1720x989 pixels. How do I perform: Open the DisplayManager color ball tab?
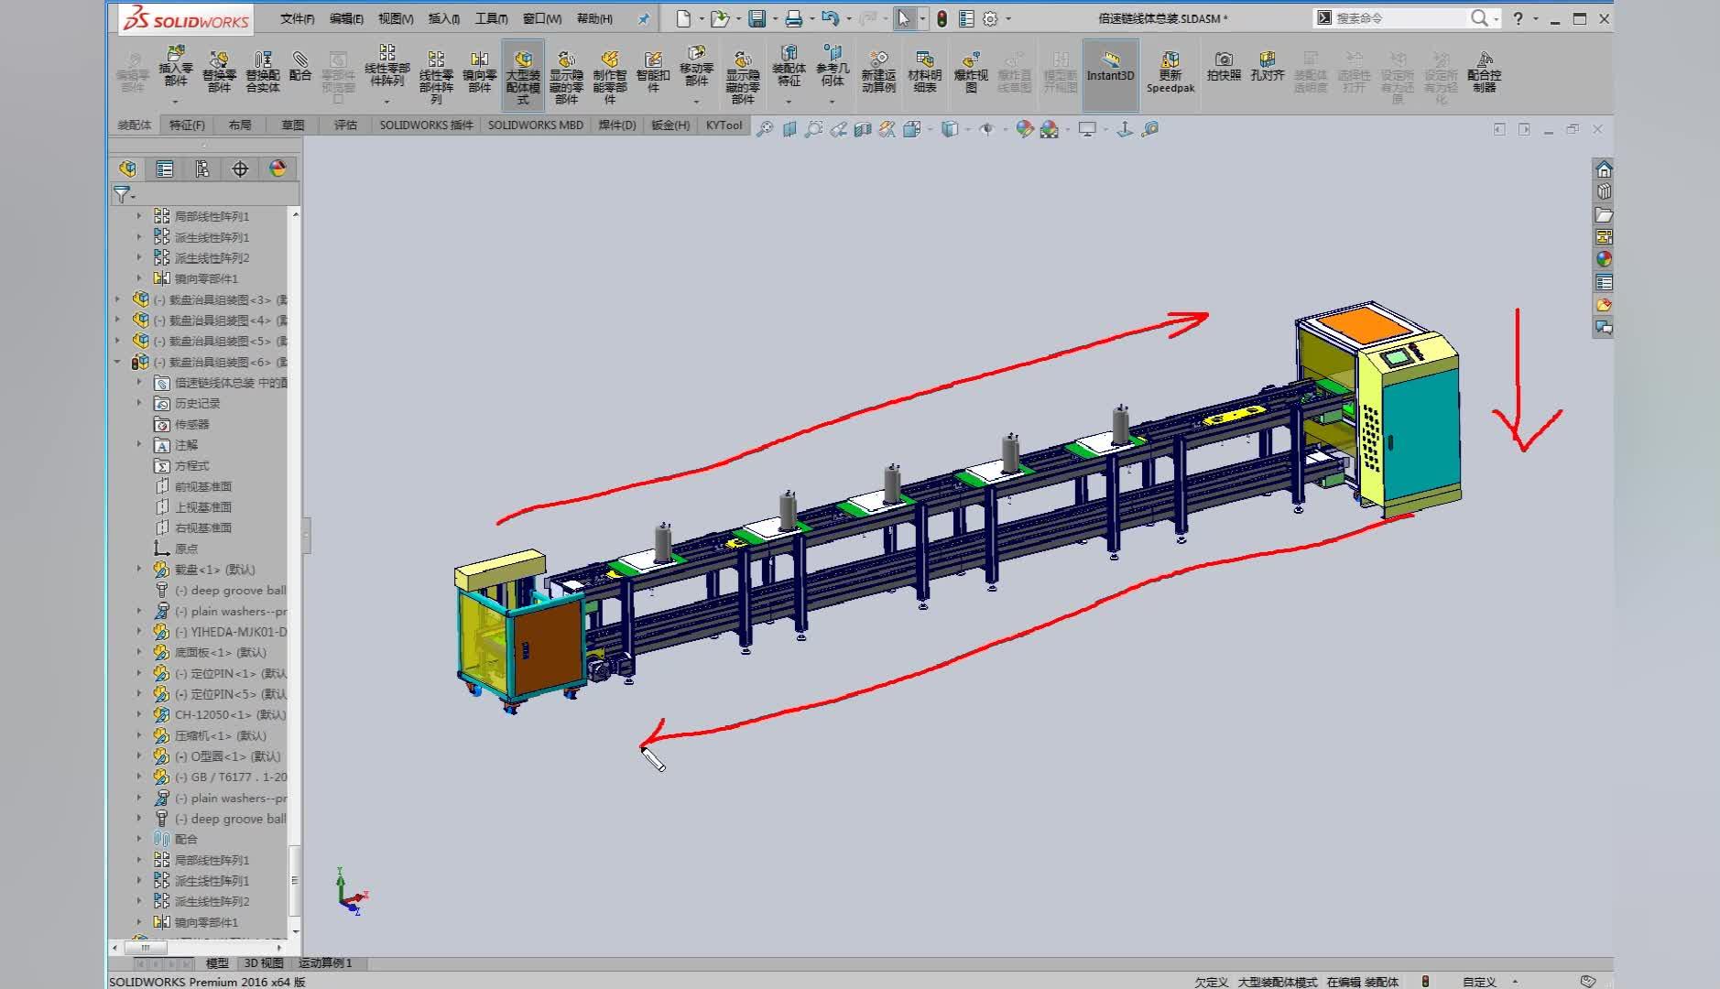278,168
